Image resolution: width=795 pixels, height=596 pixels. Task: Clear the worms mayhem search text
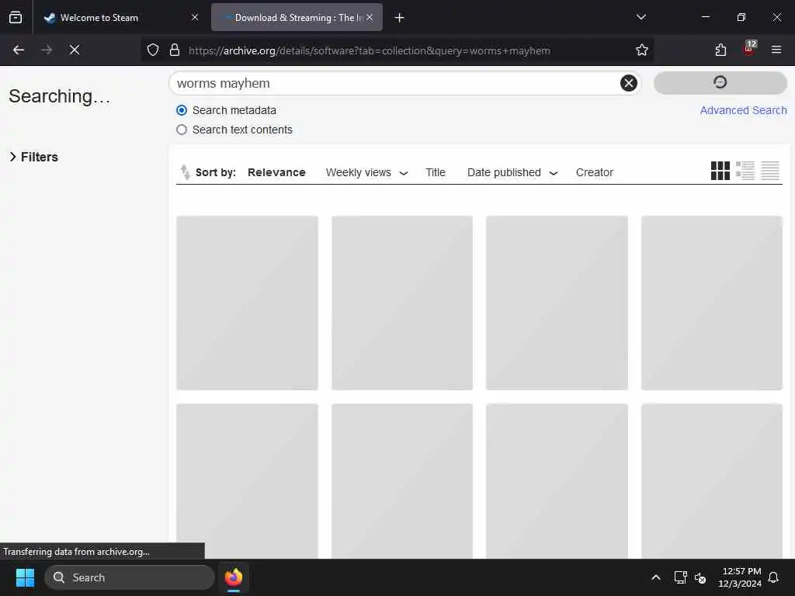click(629, 83)
